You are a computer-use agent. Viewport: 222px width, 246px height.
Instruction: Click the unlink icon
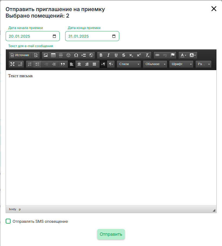165,55
